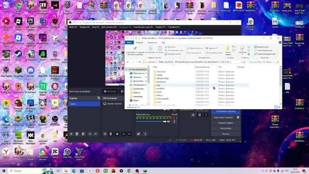This screenshot has height=174, width=309.
Task: Open Properties icon in Explorer ribbon
Action: pyautogui.click(x=242, y=48)
